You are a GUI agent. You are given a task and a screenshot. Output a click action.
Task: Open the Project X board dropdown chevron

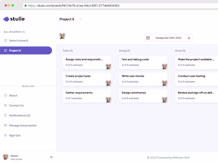pyautogui.click(x=81, y=19)
